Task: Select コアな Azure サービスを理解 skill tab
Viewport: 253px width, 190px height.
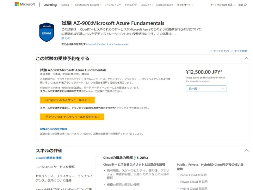Action: tap(55, 167)
